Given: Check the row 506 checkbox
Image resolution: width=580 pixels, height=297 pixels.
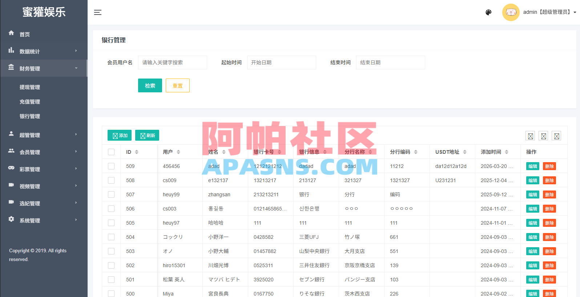Looking at the screenshot, I should tap(111, 209).
